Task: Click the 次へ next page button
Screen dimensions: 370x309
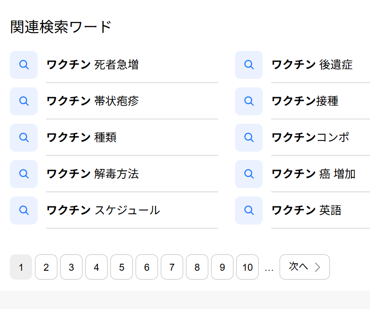Action: pyautogui.click(x=305, y=267)
